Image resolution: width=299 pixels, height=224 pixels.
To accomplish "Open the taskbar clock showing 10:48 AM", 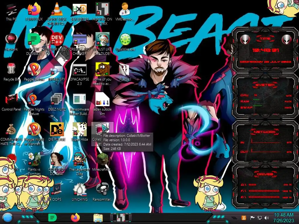I will pos(284,218).
